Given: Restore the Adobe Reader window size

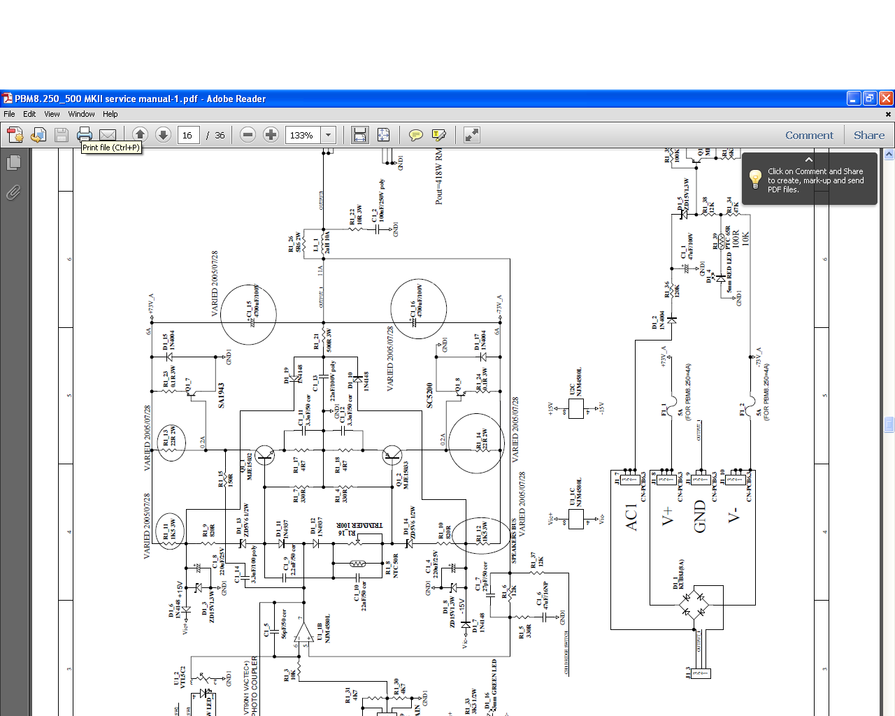Looking at the screenshot, I should (870, 99).
